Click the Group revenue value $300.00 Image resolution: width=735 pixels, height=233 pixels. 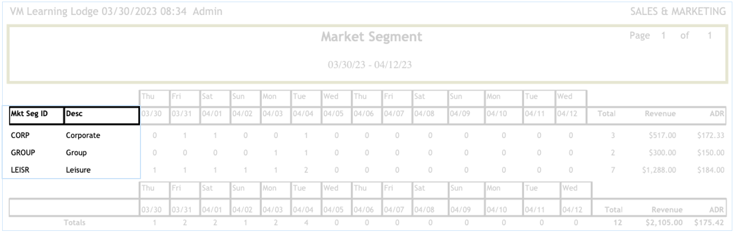[x=663, y=153]
